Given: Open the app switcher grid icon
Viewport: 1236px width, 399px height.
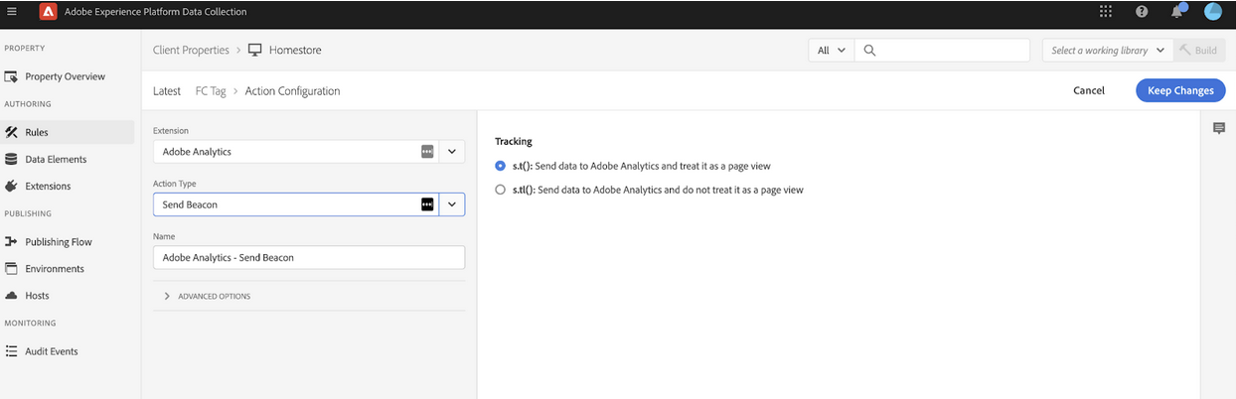Looking at the screenshot, I should coord(1106,12).
